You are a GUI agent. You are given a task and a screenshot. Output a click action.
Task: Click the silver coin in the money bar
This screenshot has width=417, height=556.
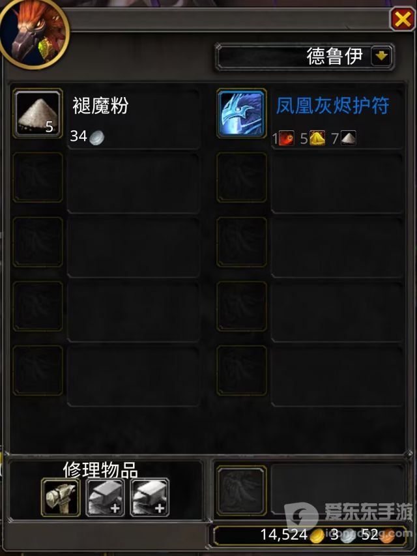tap(348, 535)
